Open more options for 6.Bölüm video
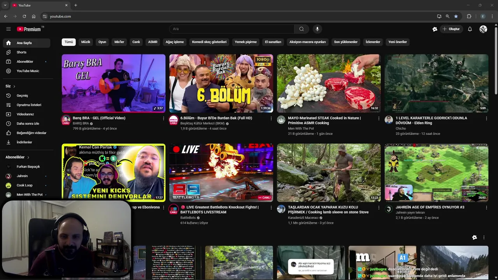The width and height of the screenshot is (498, 280). (x=271, y=118)
